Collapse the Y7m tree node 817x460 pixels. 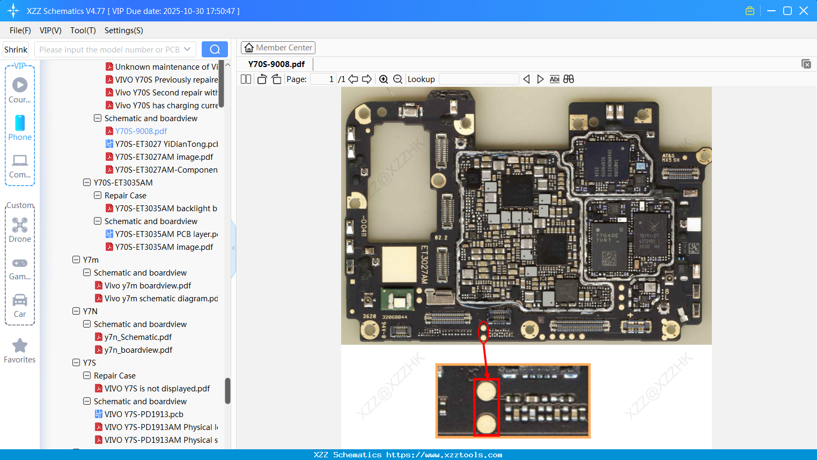[76, 259]
